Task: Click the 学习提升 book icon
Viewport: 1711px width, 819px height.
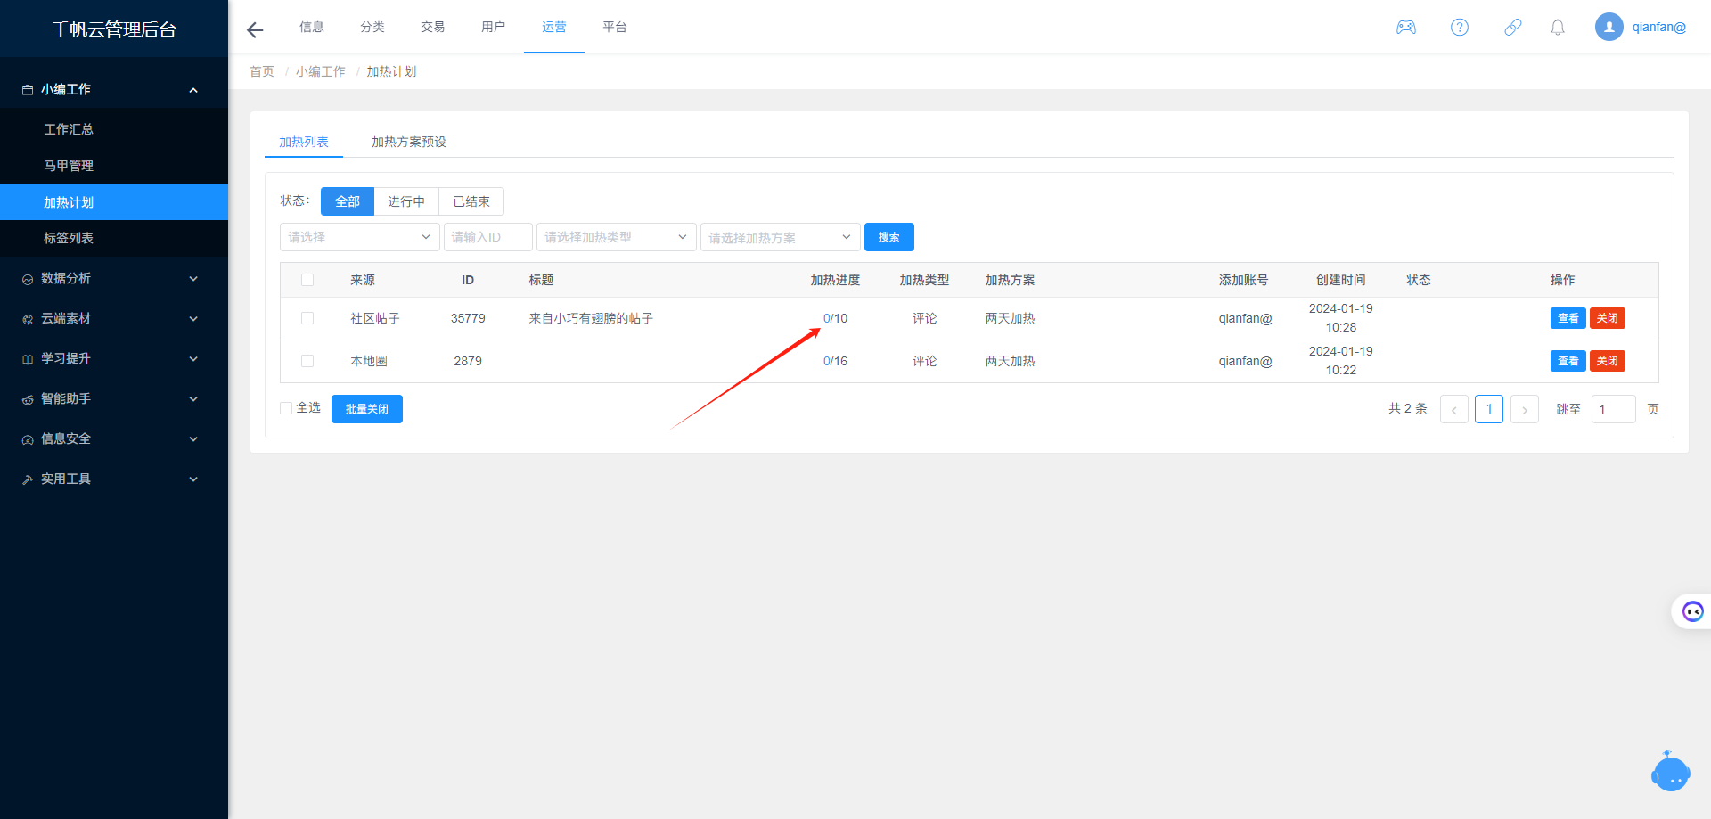Action: click(x=28, y=359)
